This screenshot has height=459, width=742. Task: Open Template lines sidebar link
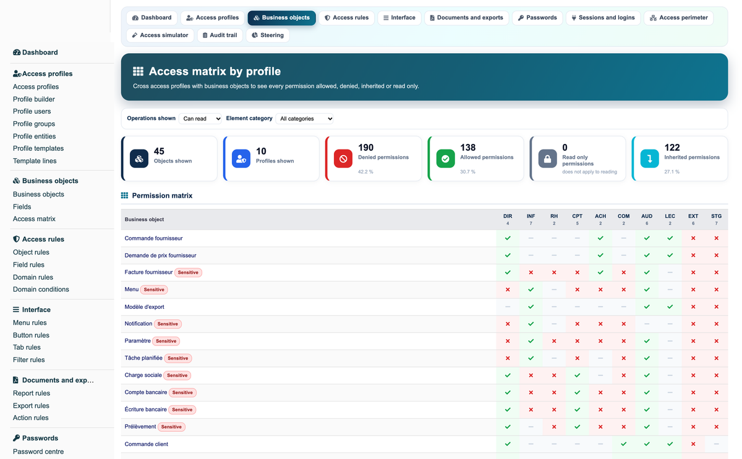[35, 161]
